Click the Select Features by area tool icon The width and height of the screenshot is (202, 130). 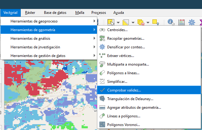(x=111, y=22)
